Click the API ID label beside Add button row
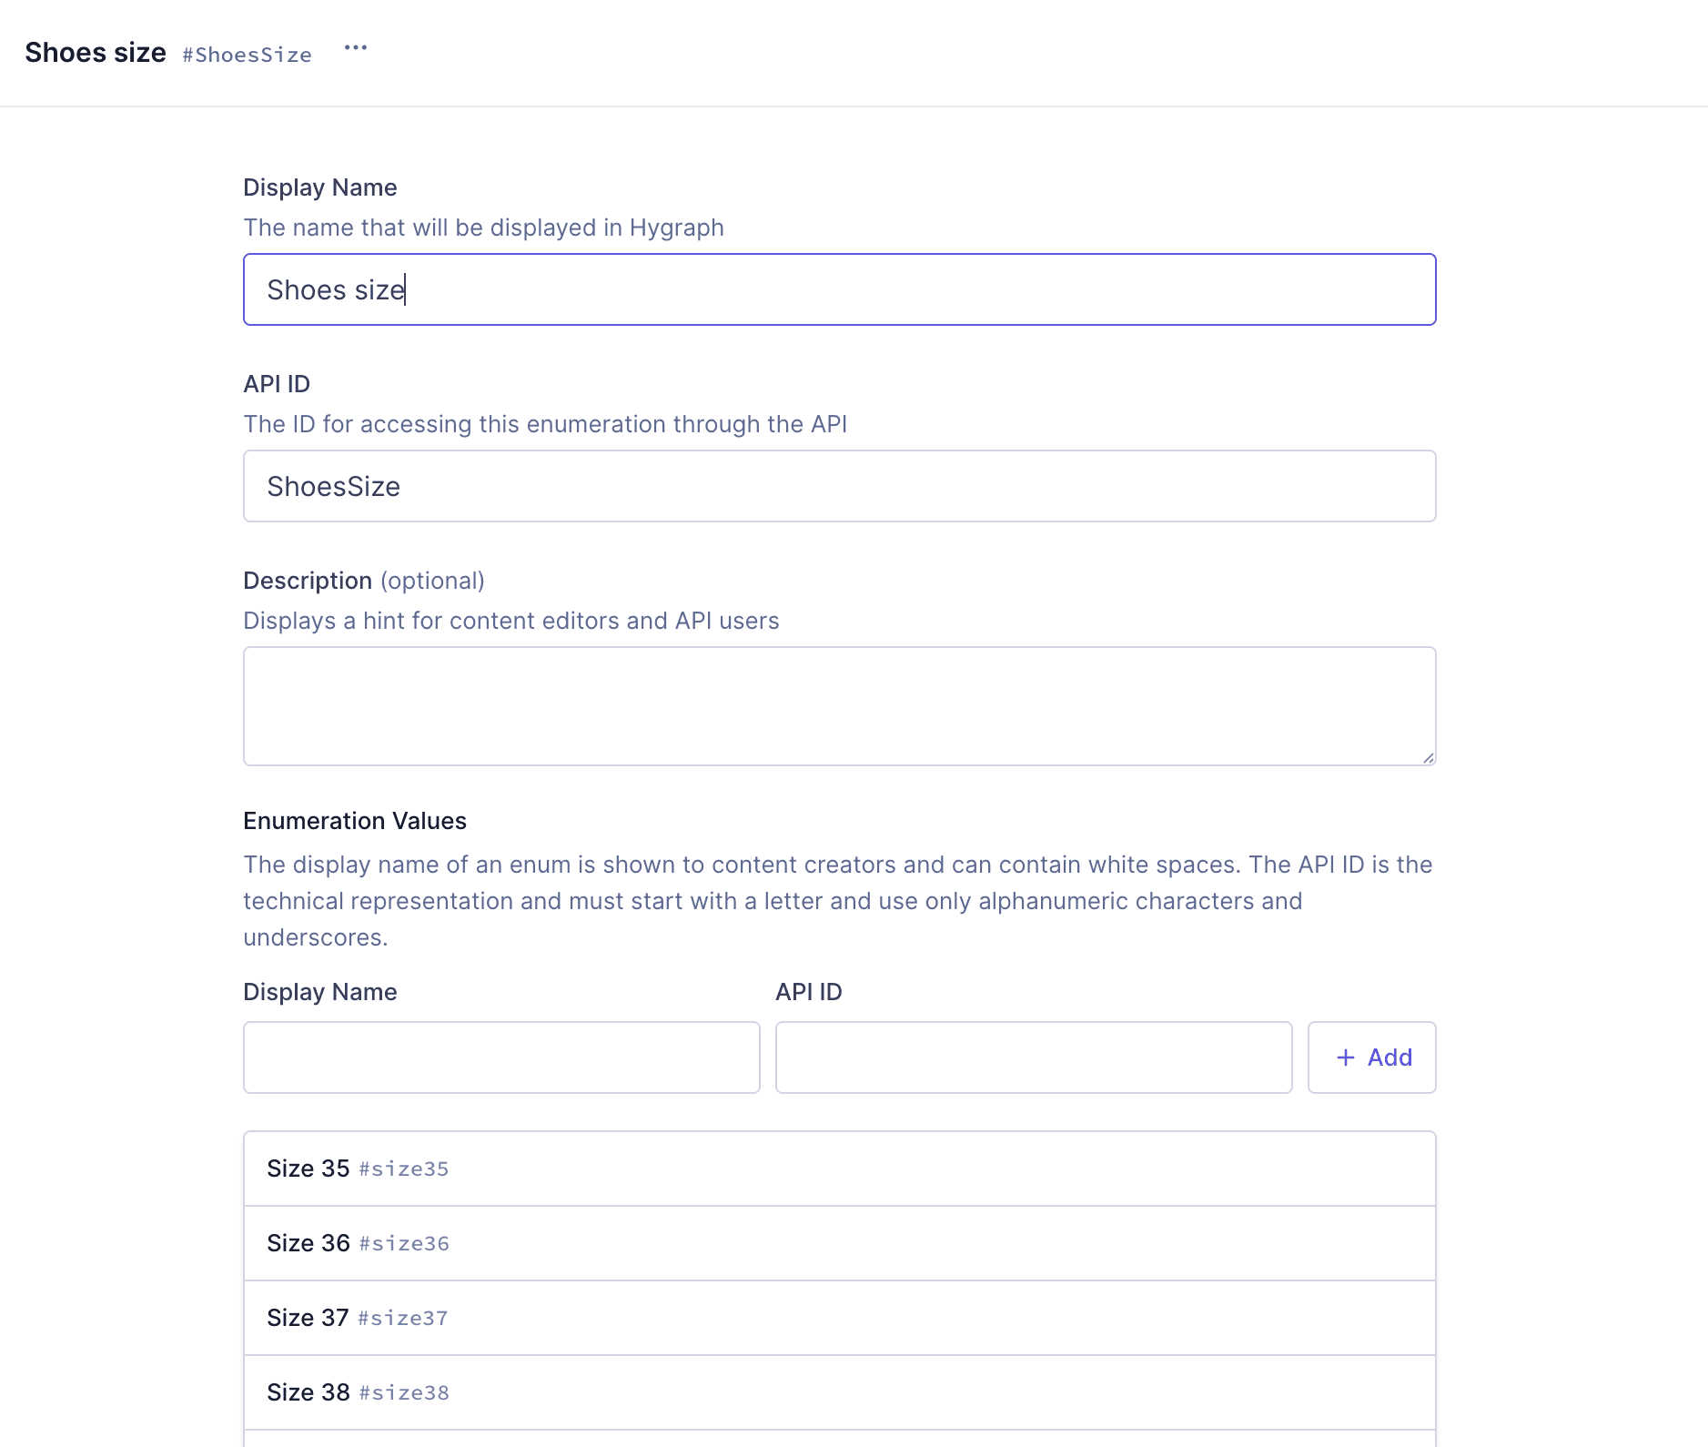The width and height of the screenshot is (1708, 1447). click(808, 992)
